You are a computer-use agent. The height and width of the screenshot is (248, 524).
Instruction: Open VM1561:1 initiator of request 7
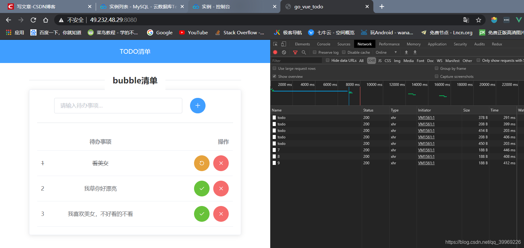point(426,150)
